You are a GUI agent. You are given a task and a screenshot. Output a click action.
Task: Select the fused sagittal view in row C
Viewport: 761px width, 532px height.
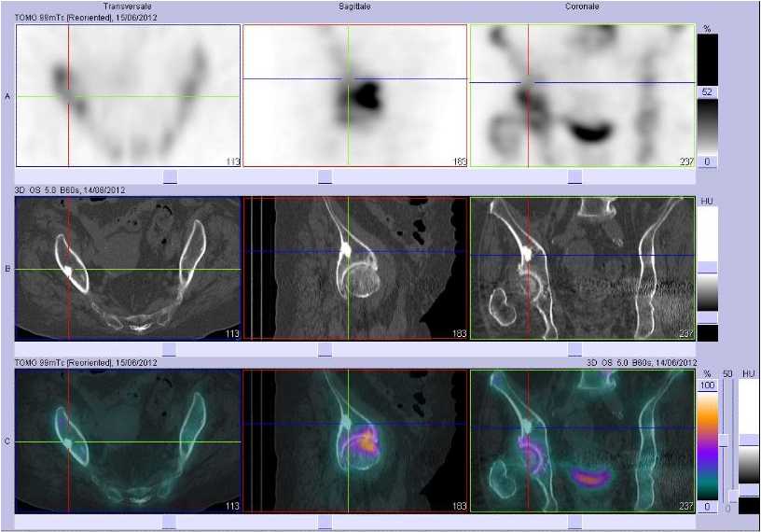[354, 441]
